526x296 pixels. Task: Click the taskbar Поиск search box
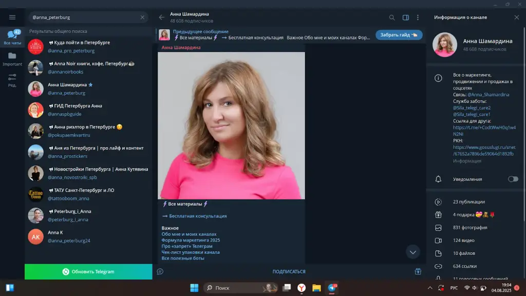(x=240, y=288)
